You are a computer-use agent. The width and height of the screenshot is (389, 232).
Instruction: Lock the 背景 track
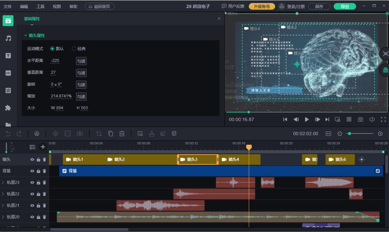tap(38, 171)
